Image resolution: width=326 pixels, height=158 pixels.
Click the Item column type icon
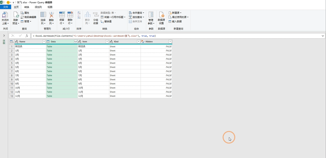pyautogui.click(x=80, y=42)
